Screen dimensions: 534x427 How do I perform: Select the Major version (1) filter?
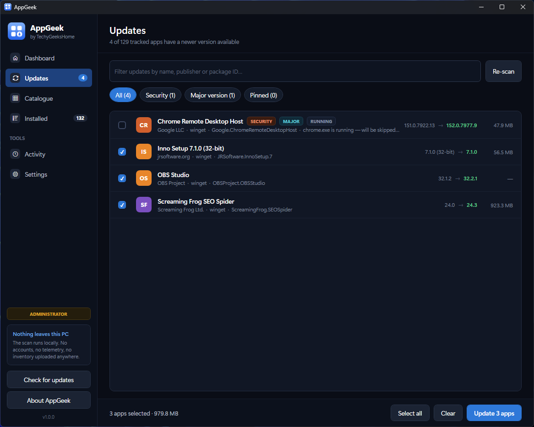click(213, 95)
